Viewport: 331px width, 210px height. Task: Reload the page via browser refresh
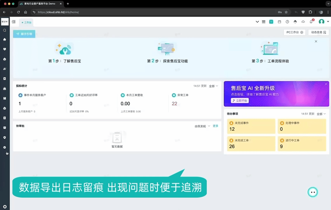click(18, 12)
